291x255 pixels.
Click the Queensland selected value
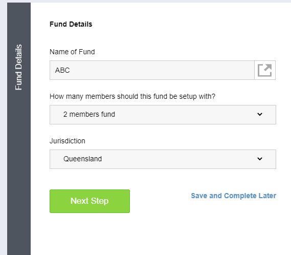[x=82, y=159]
